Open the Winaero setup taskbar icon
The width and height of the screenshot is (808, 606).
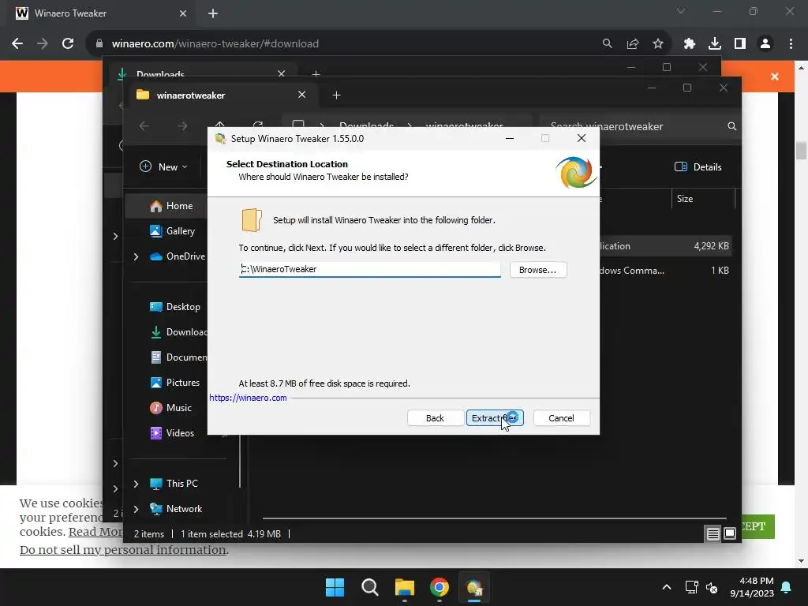(x=474, y=587)
